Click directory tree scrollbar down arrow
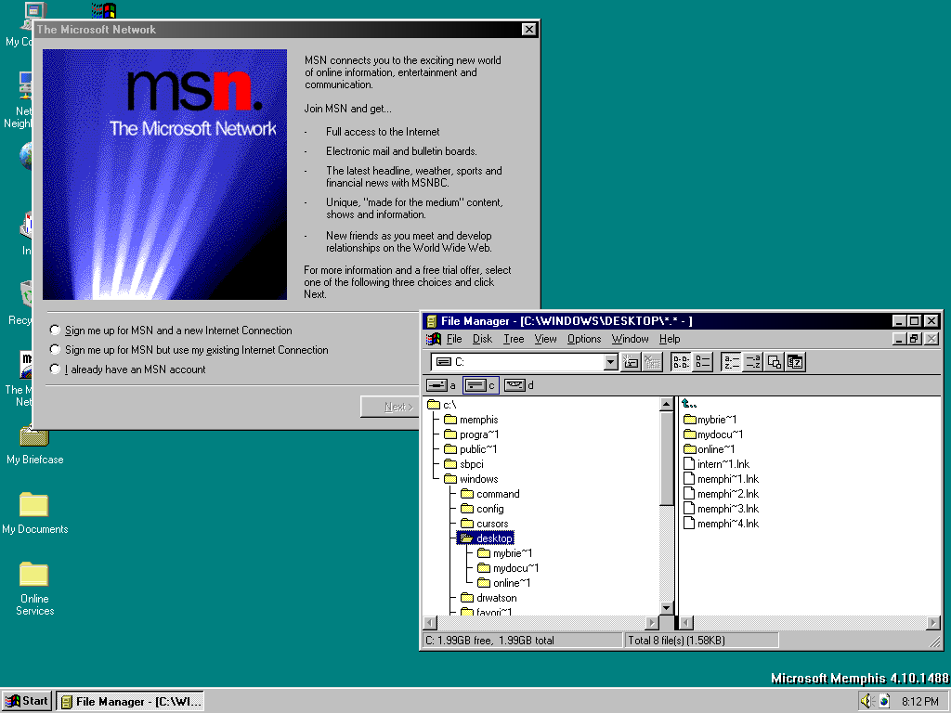The height and width of the screenshot is (713, 951). click(666, 608)
